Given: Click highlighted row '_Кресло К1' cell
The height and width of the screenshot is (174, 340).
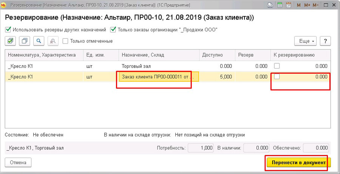Looking at the screenshot, I should 44,77.
